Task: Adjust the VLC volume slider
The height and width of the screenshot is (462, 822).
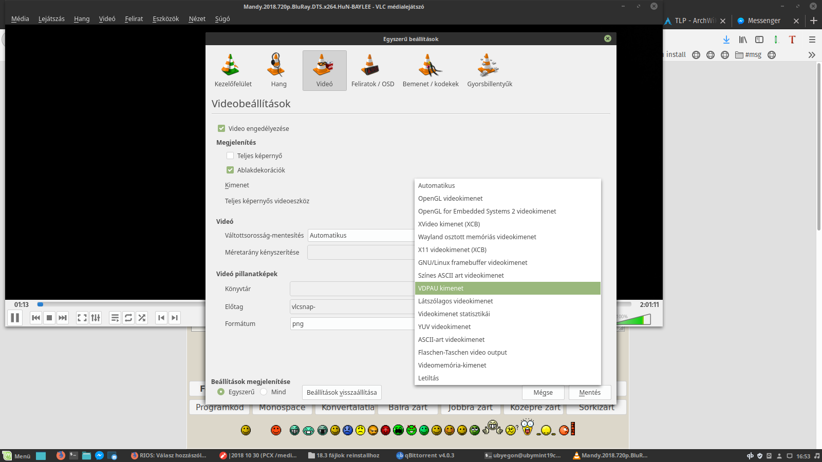Action: (633, 319)
